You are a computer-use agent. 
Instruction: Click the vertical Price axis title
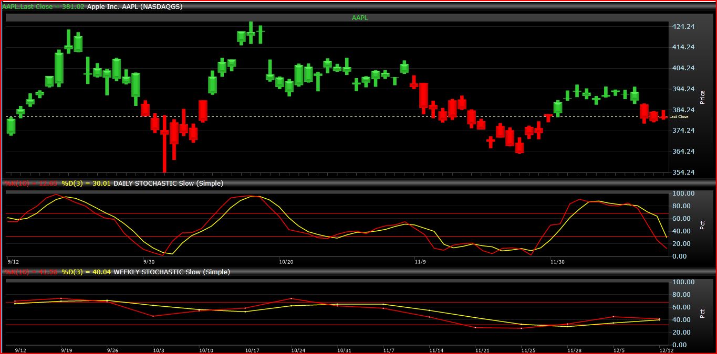click(x=703, y=96)
